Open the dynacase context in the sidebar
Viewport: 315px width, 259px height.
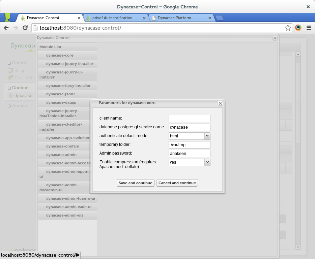tap(23, 96)
